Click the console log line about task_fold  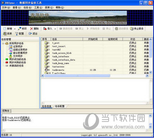click(x=16, y=118)
